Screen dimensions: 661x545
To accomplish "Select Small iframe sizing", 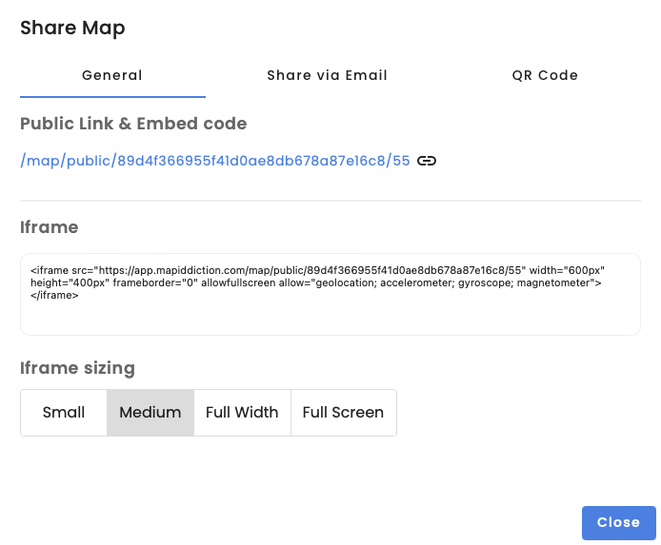I will [64, 413].
